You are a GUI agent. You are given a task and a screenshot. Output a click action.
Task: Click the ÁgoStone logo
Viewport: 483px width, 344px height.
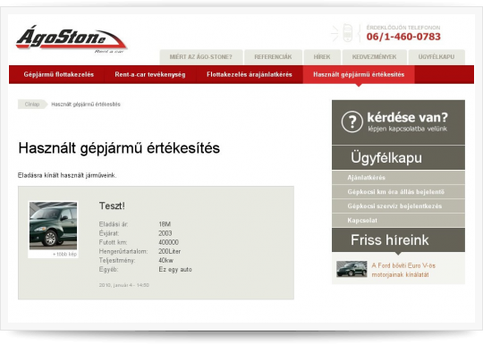72,39
